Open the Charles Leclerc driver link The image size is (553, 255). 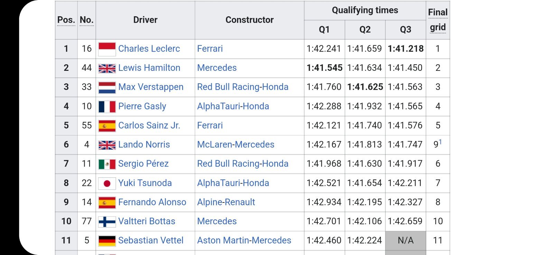(149, 49)
